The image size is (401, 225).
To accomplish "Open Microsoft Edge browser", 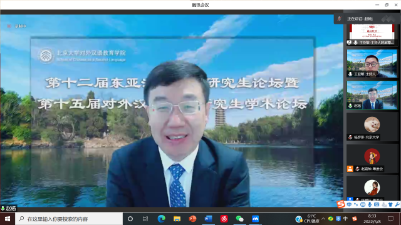I will [162, 219].
